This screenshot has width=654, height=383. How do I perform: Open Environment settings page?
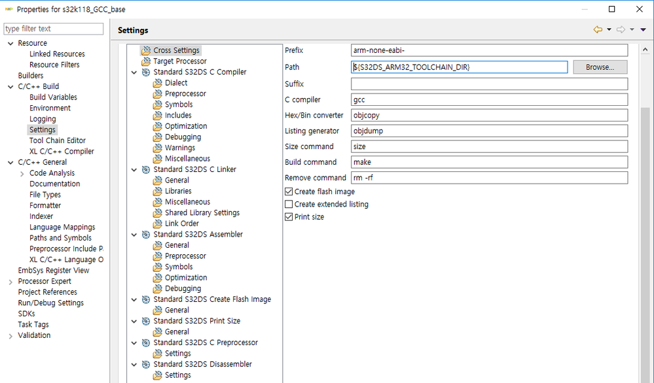(x=50, y=108)
